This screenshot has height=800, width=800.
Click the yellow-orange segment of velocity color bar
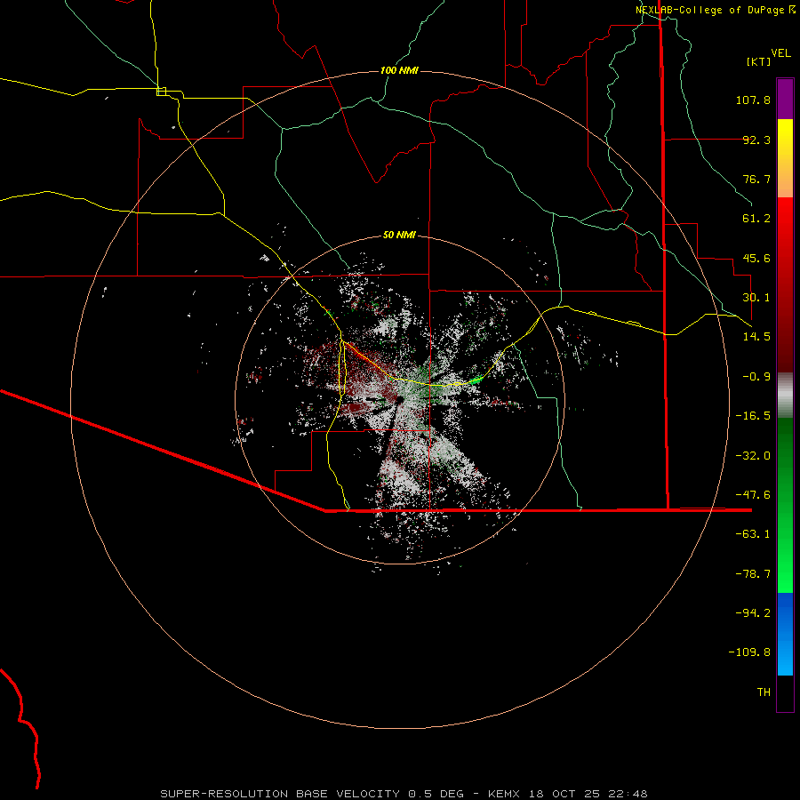point(785,158)
